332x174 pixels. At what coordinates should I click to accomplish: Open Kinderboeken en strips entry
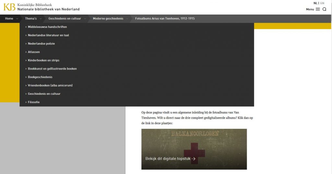click(x=43, y=60)
